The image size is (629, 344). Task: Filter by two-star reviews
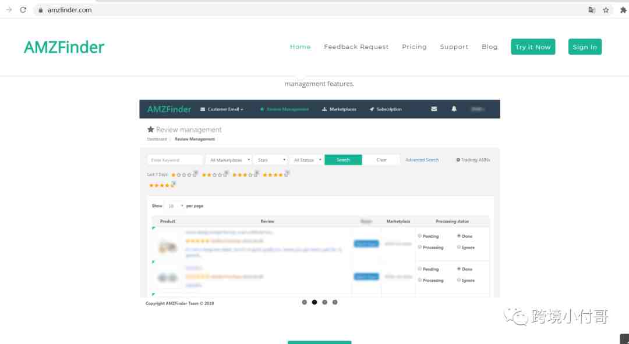[x=214, y=174]
